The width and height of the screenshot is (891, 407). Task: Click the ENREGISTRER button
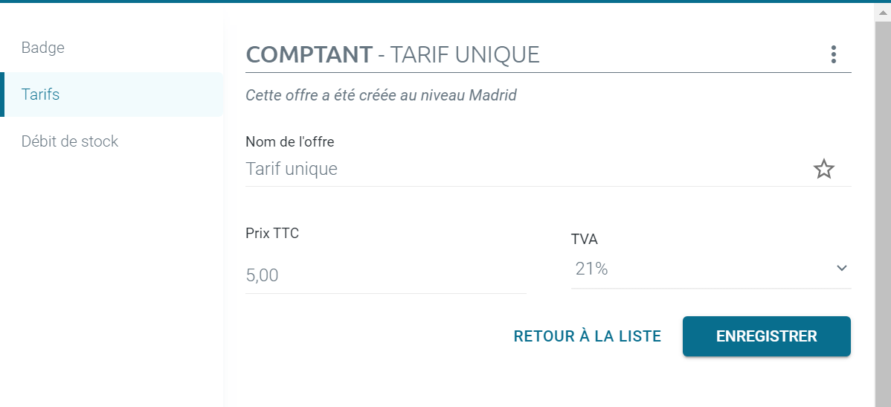point(766,336)
